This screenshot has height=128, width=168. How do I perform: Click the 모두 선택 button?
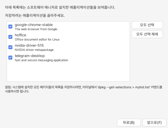[147, 25]
